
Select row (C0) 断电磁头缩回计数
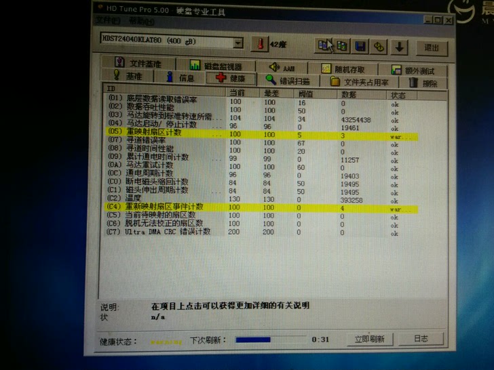pyautogui.click(x=261, y=183)
